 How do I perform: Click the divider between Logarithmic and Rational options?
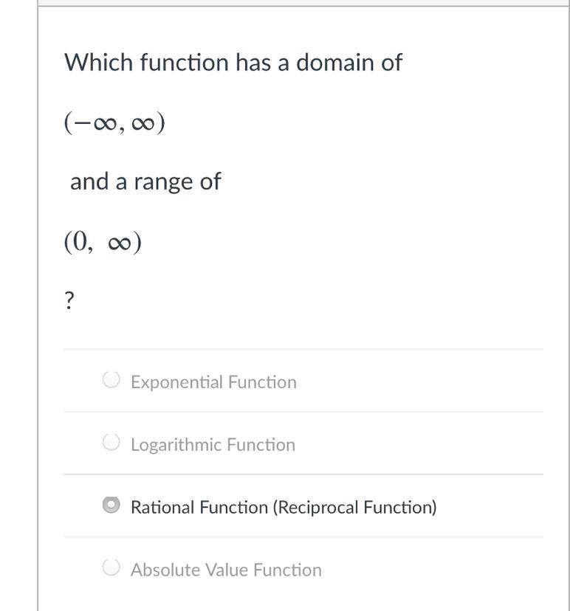303,474
